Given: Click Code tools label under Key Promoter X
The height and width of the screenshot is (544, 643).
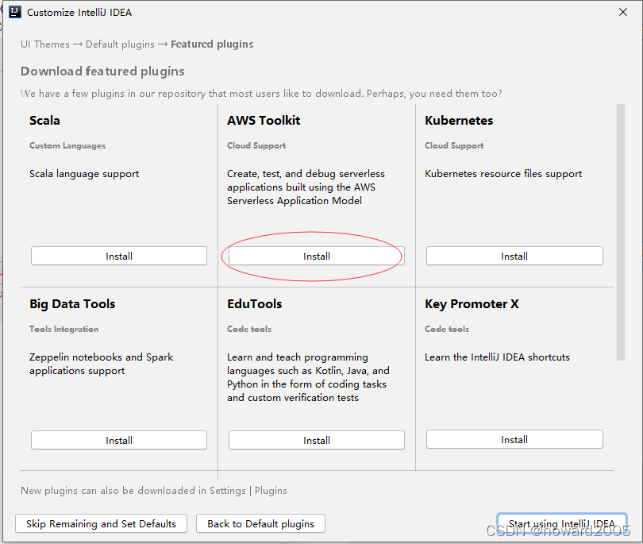Looking at the screenshot, I should click(447, 329).
